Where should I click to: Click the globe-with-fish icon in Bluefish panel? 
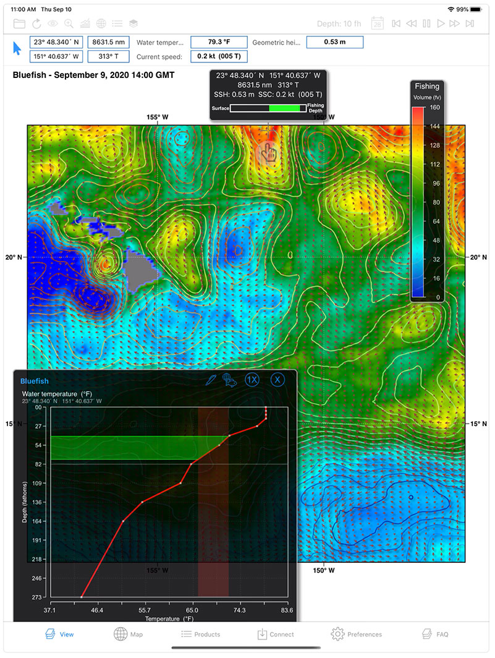pos(230,380)
